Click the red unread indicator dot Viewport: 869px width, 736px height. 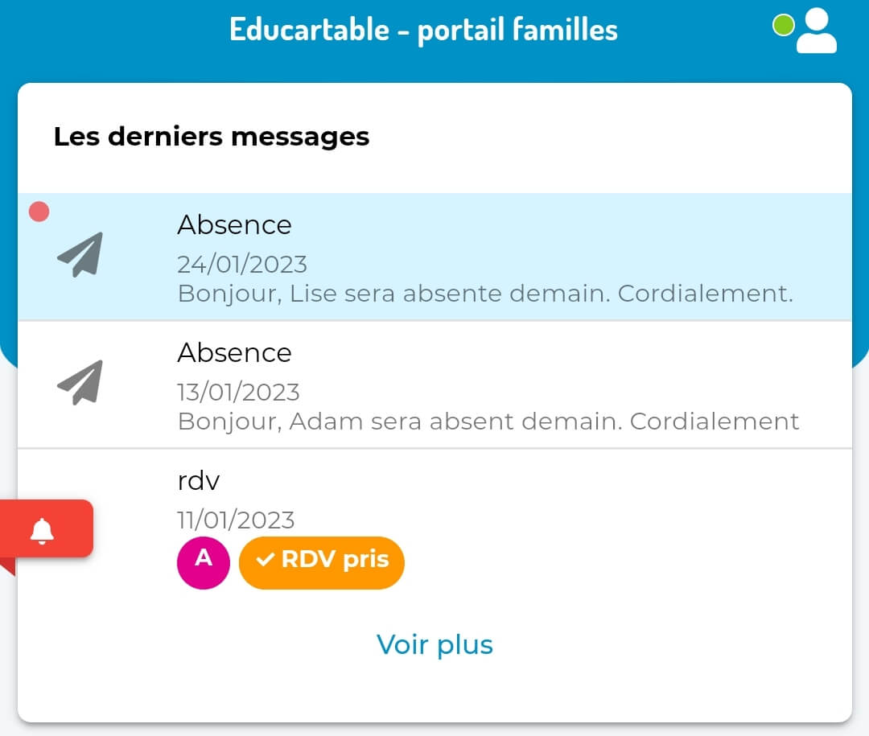tap(39, 212)
